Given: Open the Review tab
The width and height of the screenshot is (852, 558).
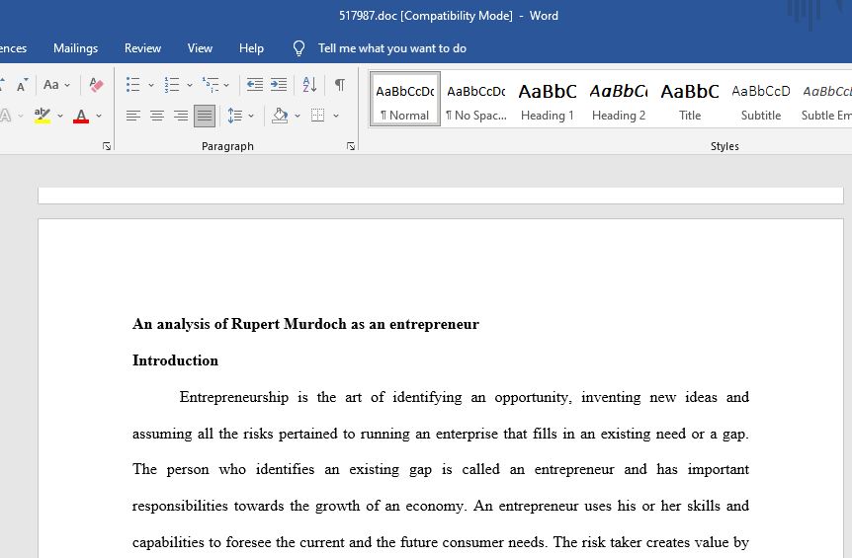Looking at the screenshot, I should [x=142, y=48].
